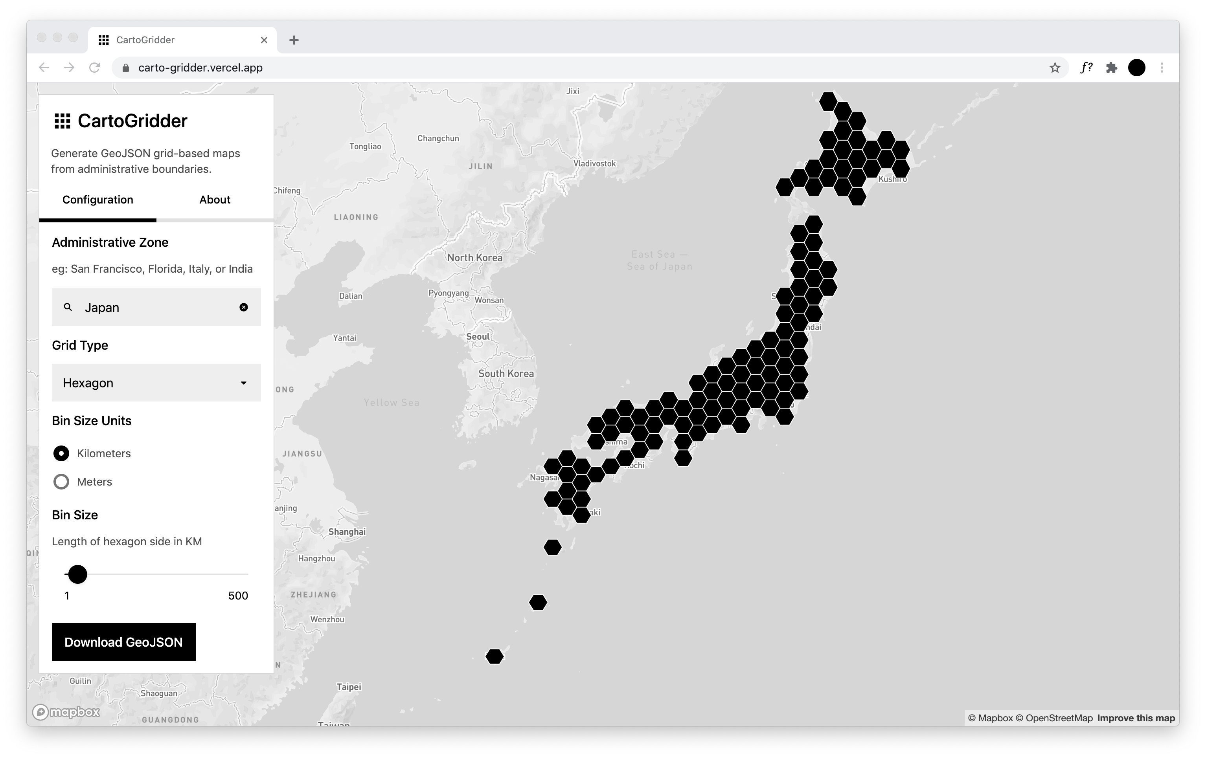This screenshot has height=759, width=1206.
Task: Bookmark this page with the star
Action: [1055, 68]
